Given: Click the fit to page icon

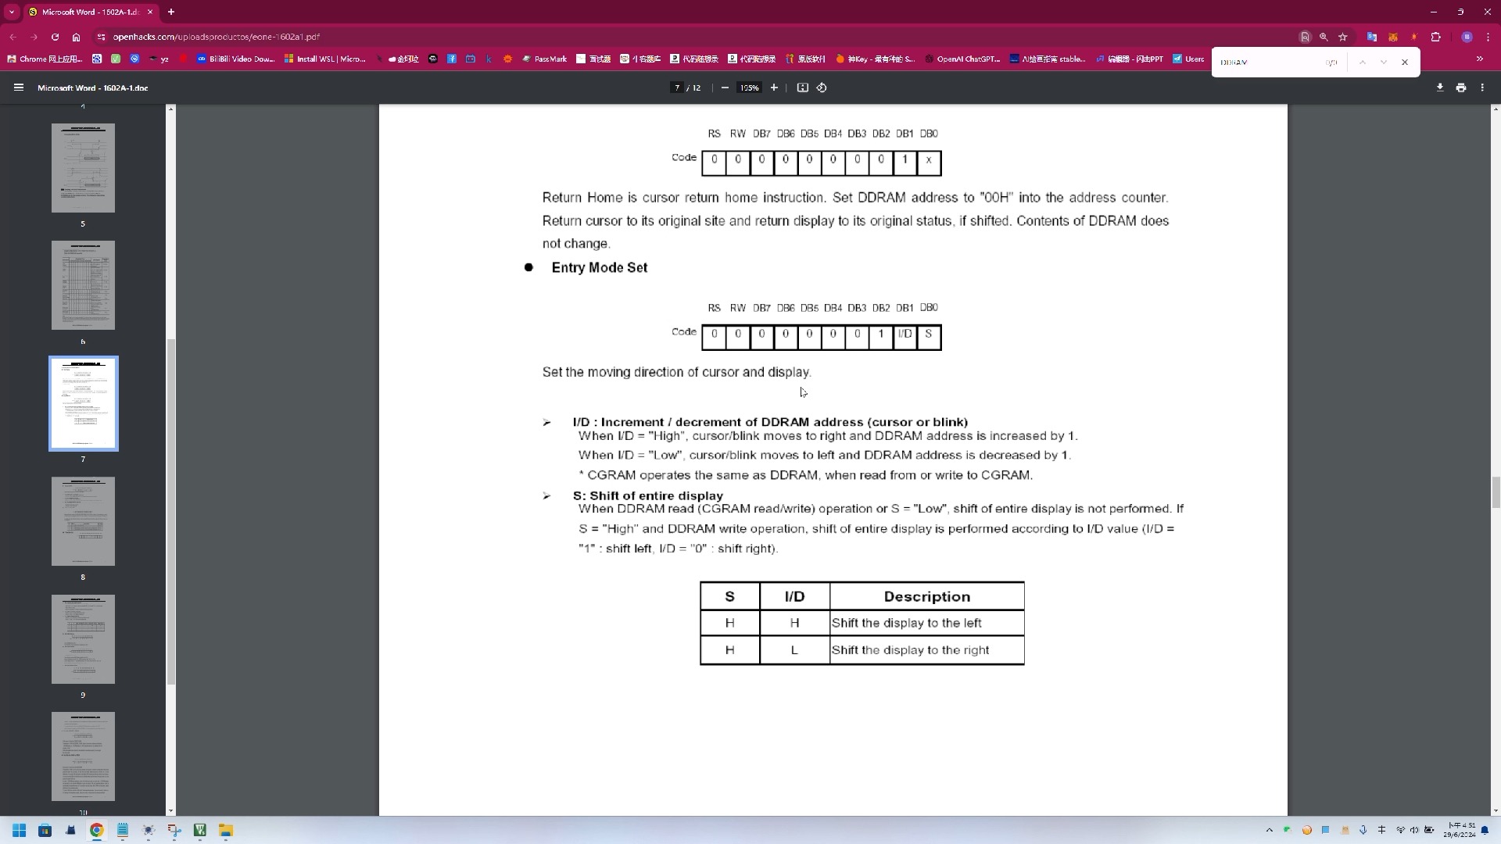Looking at the screenshot, I should tap(802, 88).
